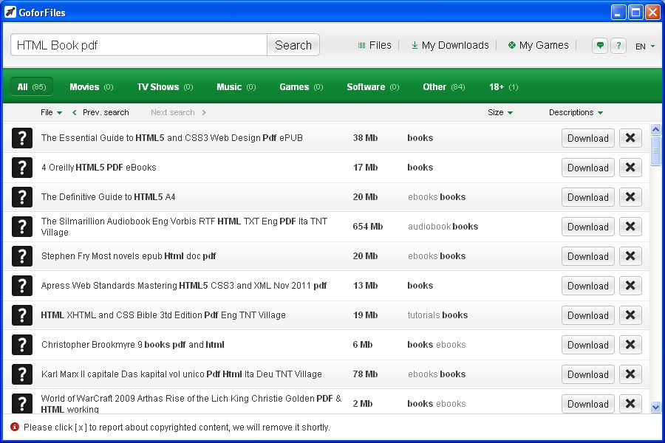Click the Search button

tap(293, 45)
